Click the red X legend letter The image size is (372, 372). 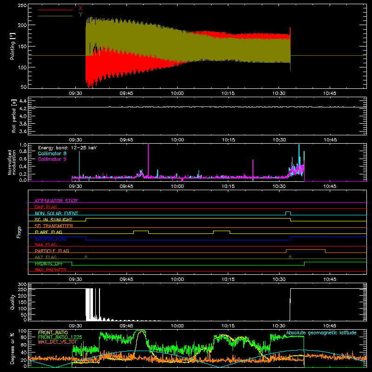click(80, 8)
